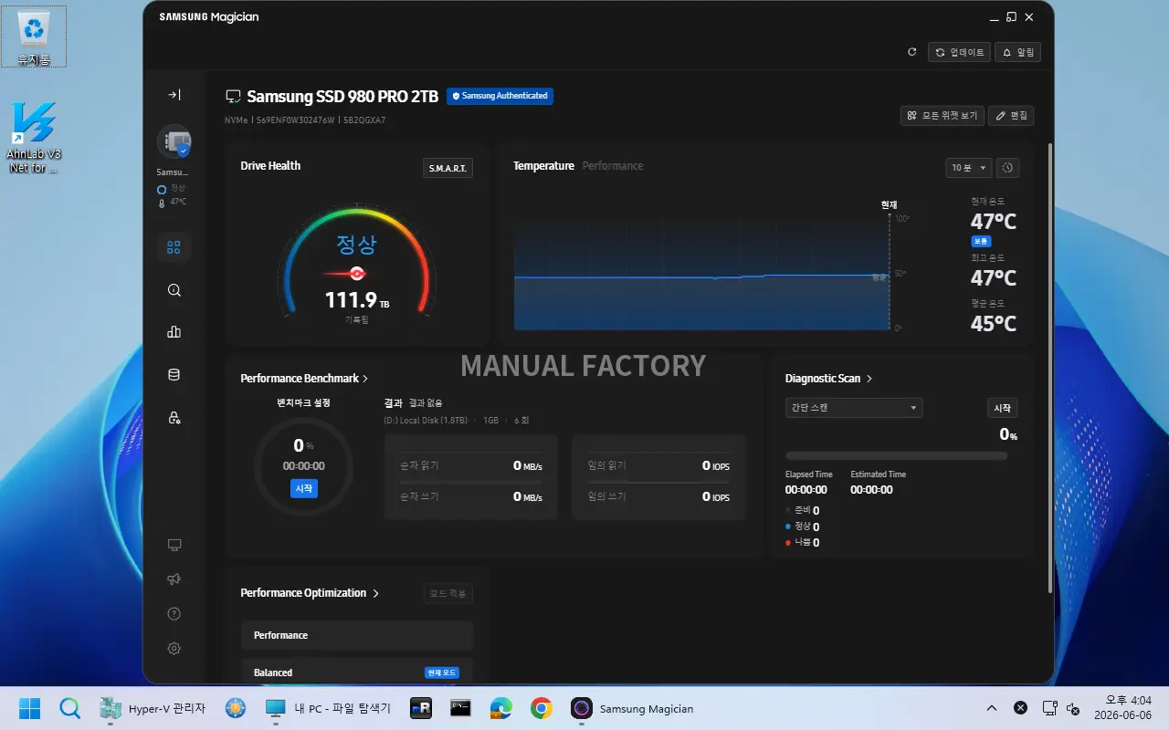Switch to the Performance tab beside Temperature
Viewport: 1169px width, 730px height.
pos(613,166)
